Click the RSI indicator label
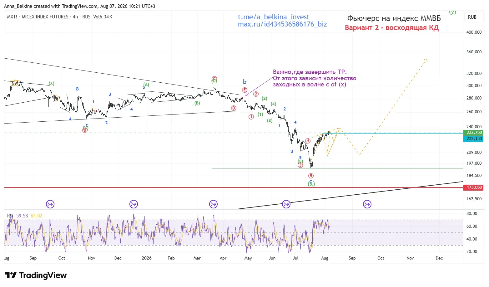Viewport: 489px width, 287px height. point(10,216)
